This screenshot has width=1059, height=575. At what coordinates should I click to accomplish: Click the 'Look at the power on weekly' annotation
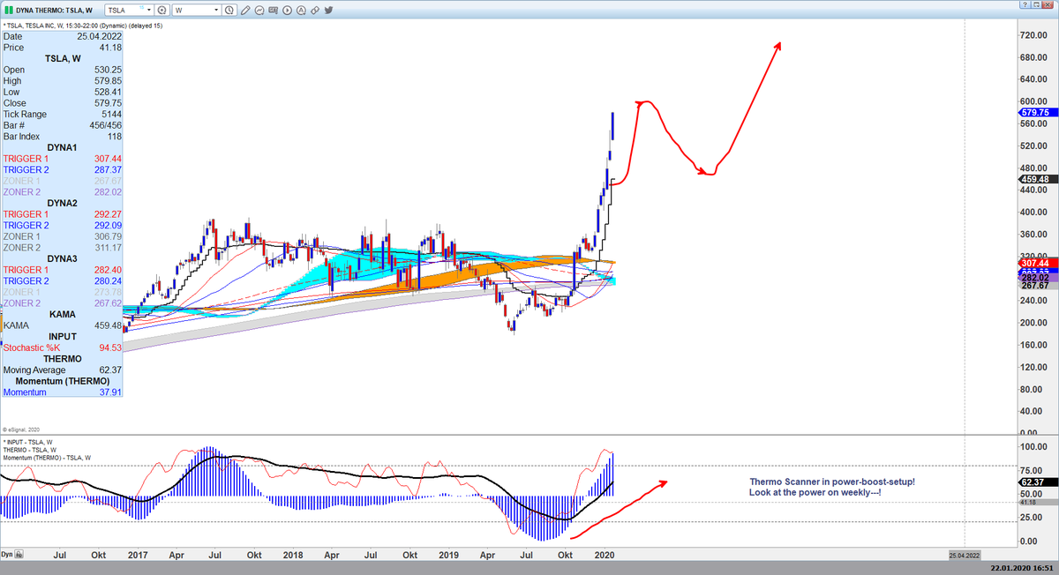(x=815, y=491)
